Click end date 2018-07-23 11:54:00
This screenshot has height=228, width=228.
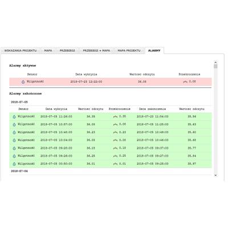click(x=153, y=116)
